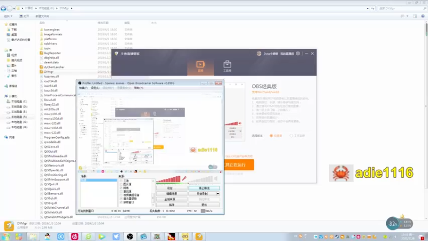Toggle the 视频捕捉设备 source checkbox
The image size is (428, 241).
coord(121,195)
